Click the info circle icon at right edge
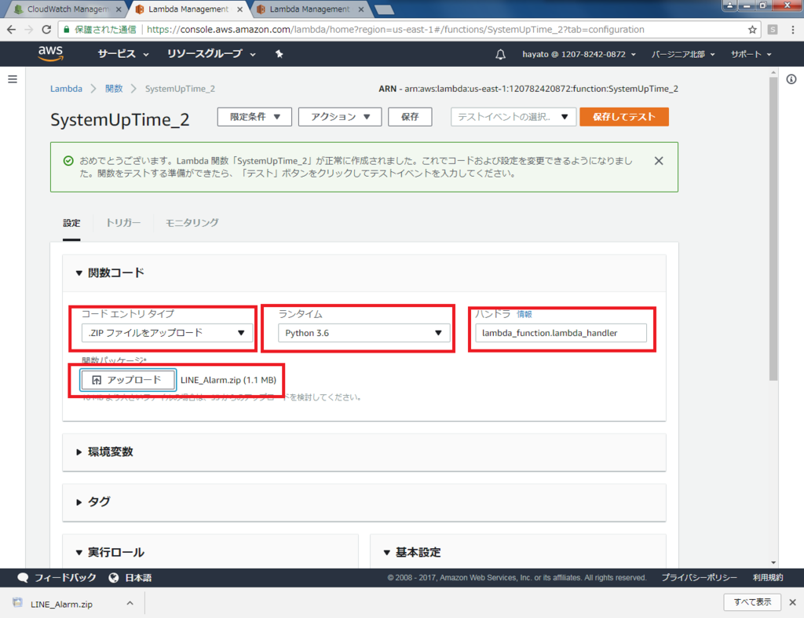This screenshot has height=618, width=804. point(791,79)
